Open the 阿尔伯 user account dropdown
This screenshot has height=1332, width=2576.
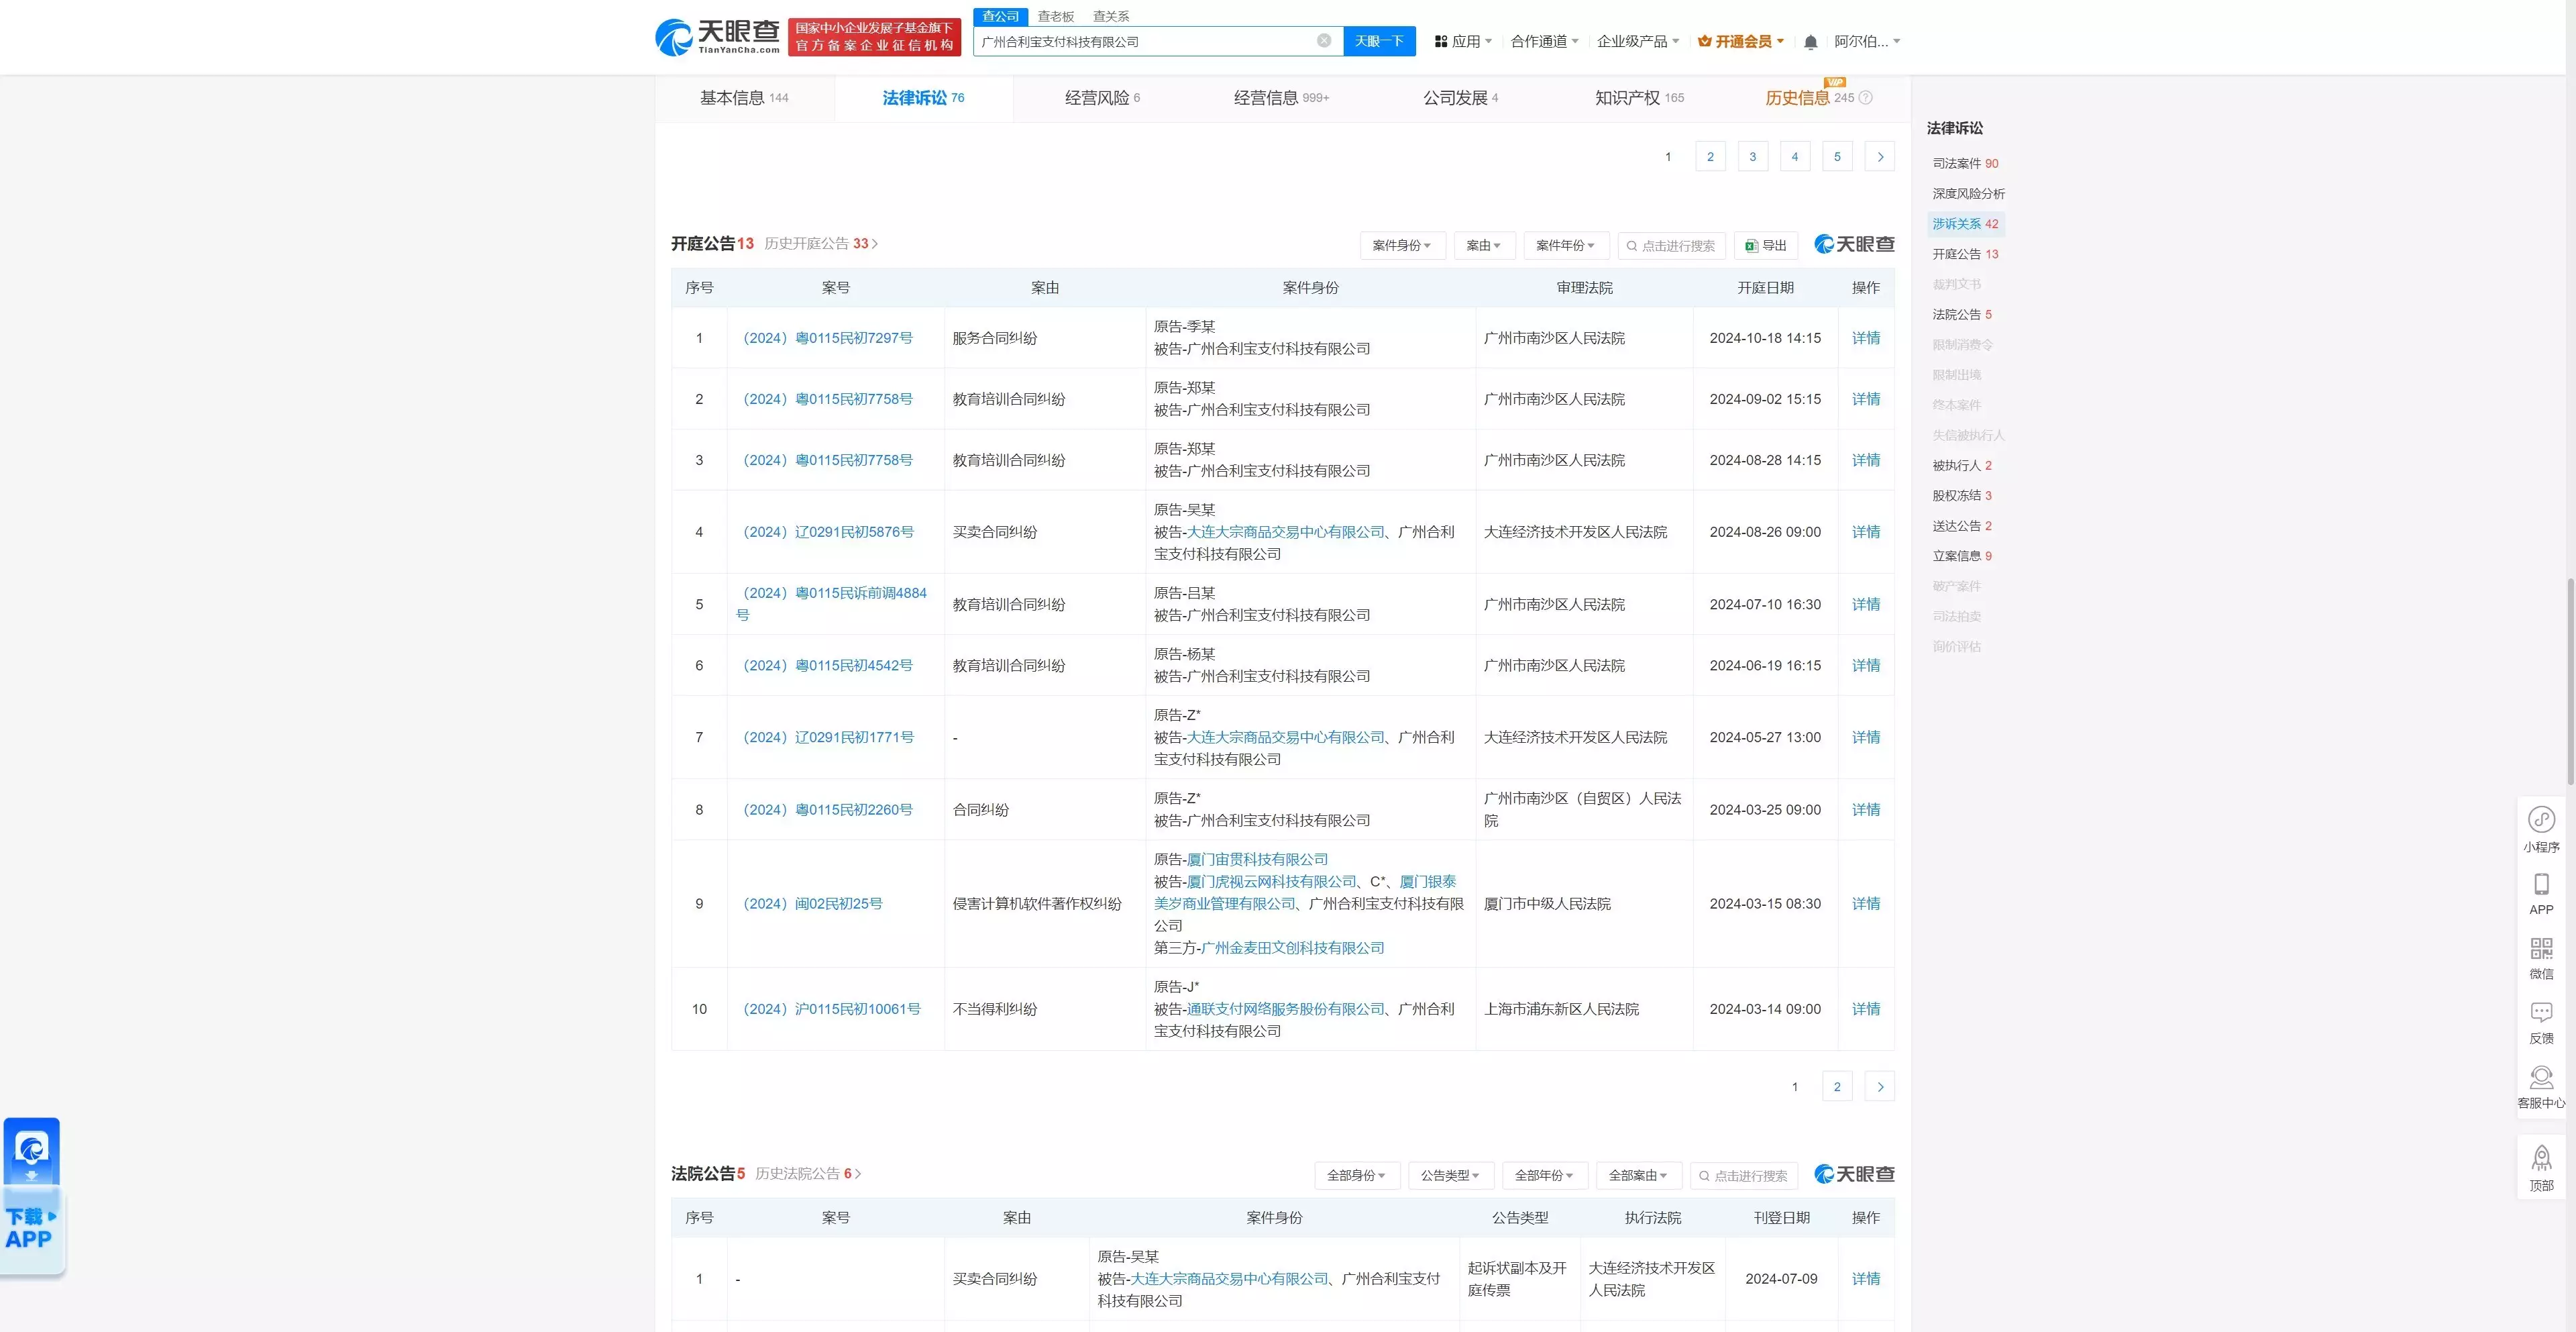(x=1867, y=42)
